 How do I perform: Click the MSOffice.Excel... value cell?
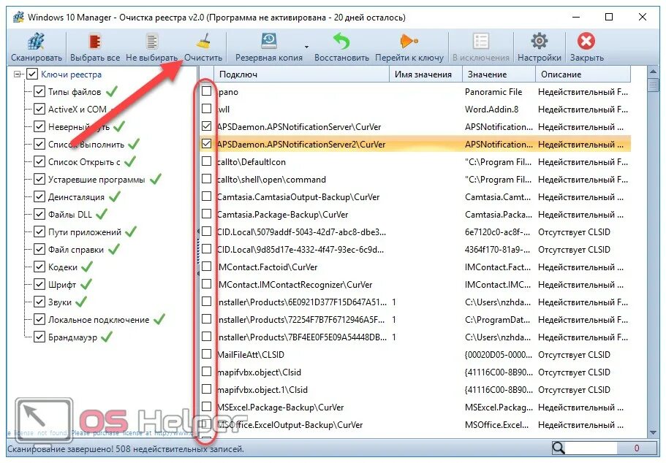click(497, 425)
